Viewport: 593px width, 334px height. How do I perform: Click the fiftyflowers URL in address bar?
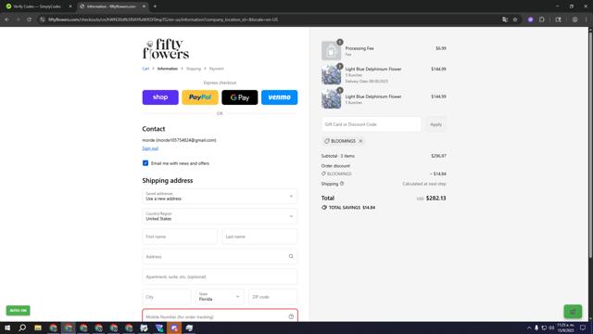[x=163, y=19]
